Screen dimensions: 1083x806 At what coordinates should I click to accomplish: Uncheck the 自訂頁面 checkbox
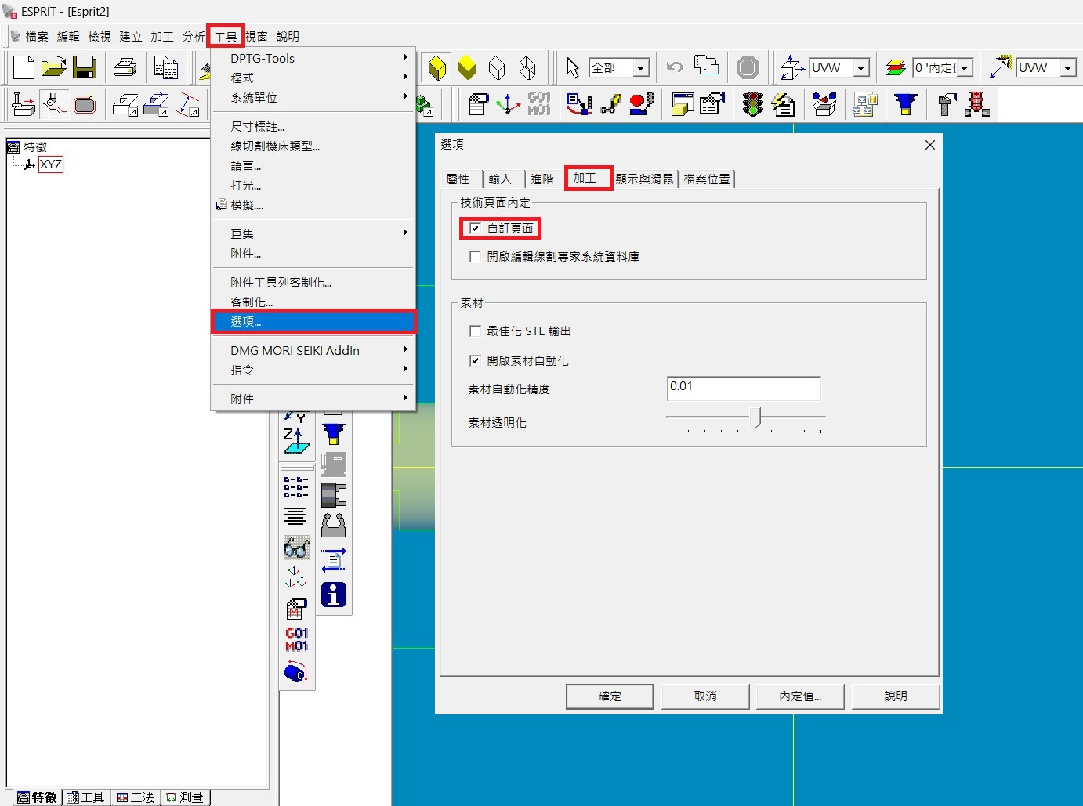coord(475,229)
